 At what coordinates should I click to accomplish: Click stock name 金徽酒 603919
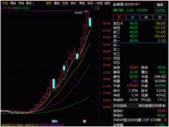[x=125, y=4]
